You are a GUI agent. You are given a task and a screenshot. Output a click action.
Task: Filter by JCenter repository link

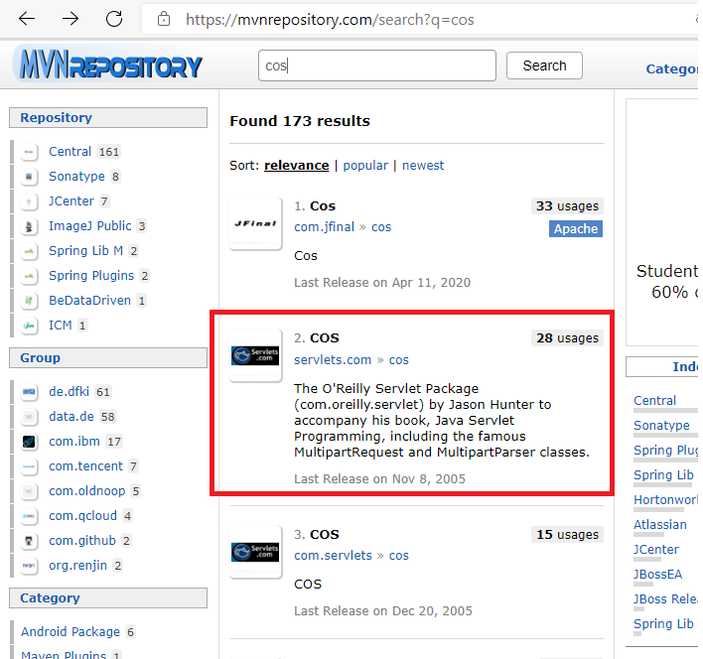(71, 201)
